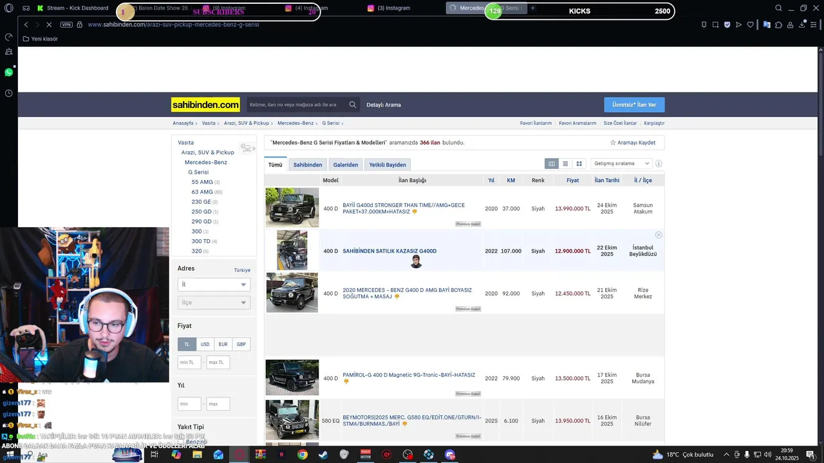Click the sorting info icon
Viewport: 824px width, 463px height.
[659, 164]
